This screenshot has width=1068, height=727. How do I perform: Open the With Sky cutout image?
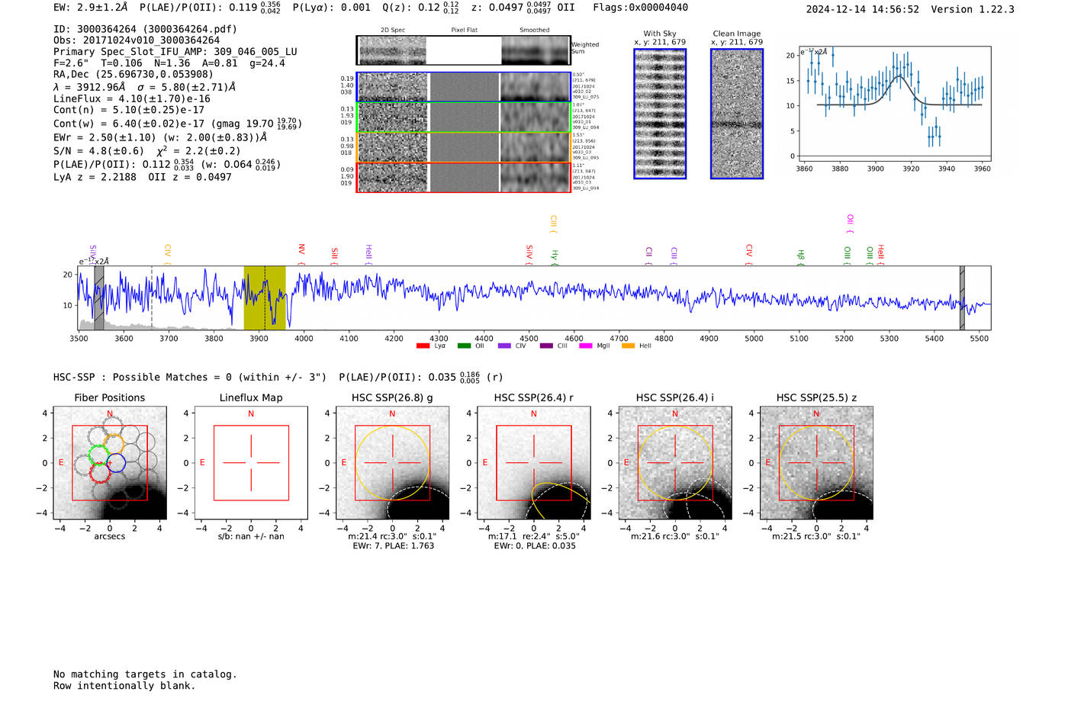tap(660, 114)
